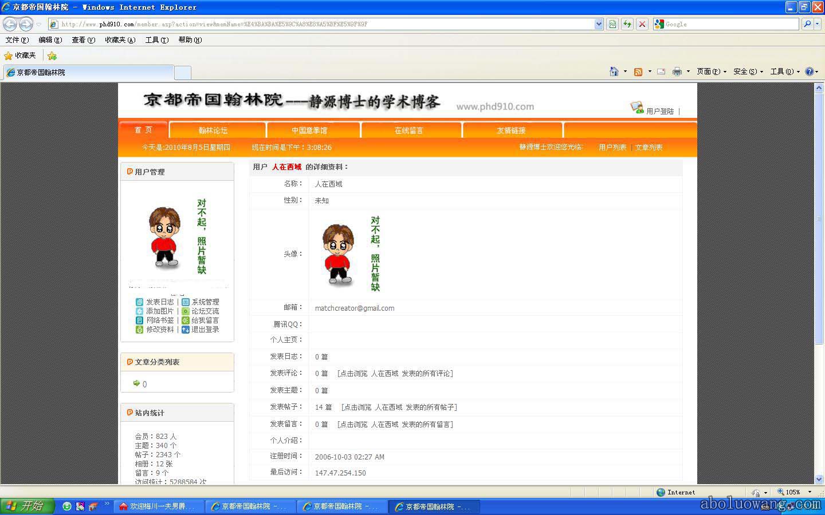Open the 编辑(E) menu

coord(50,40)
